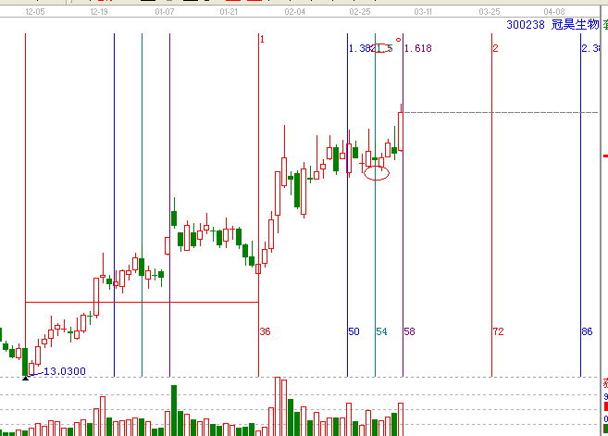
Task: Click the small red circle at chart top
Action: (397, 36)
